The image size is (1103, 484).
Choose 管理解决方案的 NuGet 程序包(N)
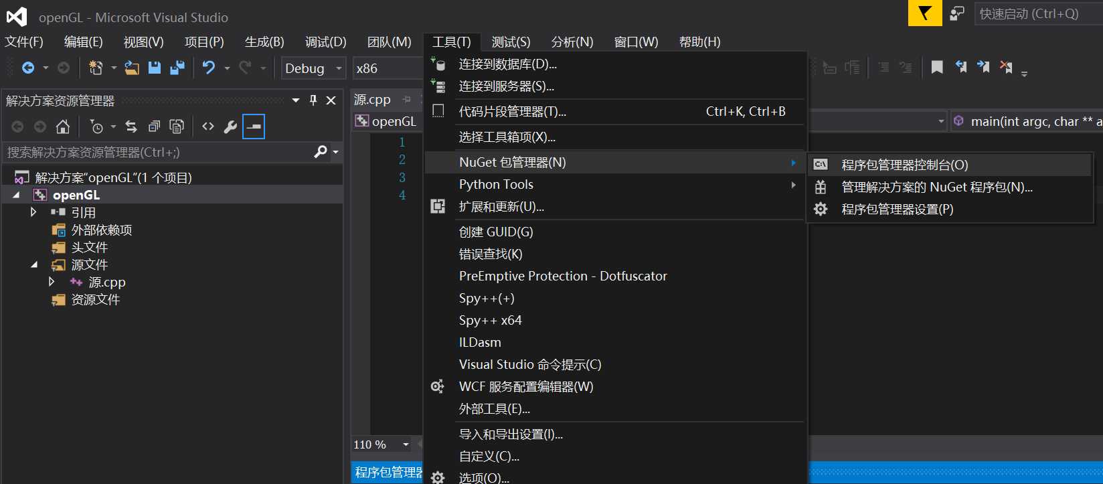(x=950, y=187)
